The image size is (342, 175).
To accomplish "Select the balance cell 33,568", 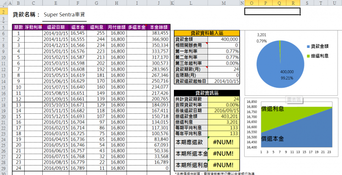I will click(x=159, y=157).
